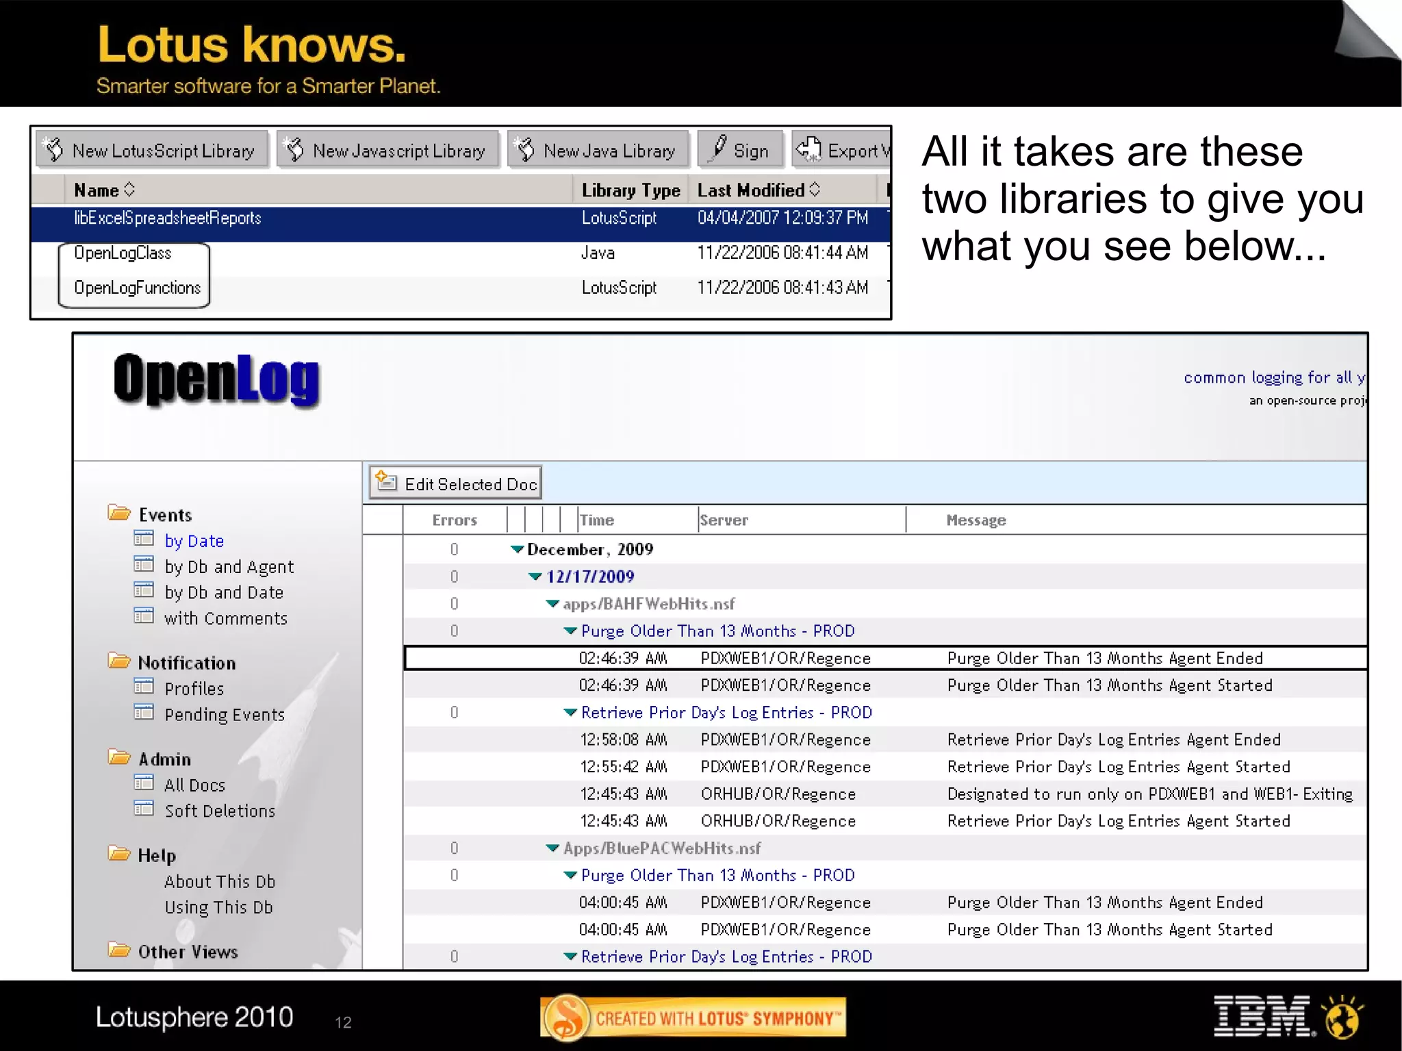1402x1051 pixels.
Task: Collapse Apps/BluePACWebHits.nsf category
Action: [552, 848]
